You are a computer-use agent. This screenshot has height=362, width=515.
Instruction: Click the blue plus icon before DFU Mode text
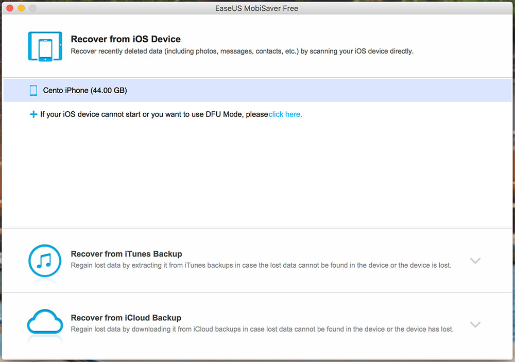[x=33, y=114]
